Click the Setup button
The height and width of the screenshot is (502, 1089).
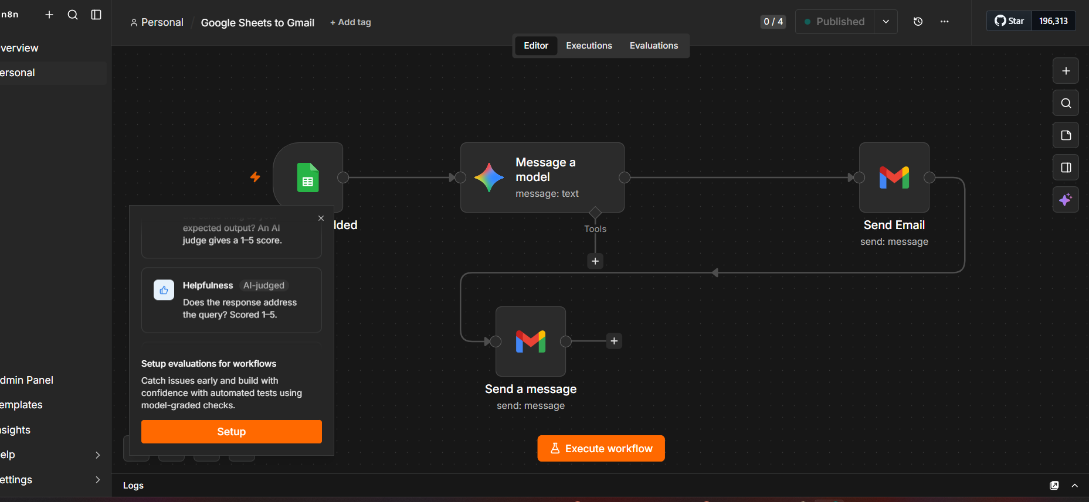click(232, 432)
